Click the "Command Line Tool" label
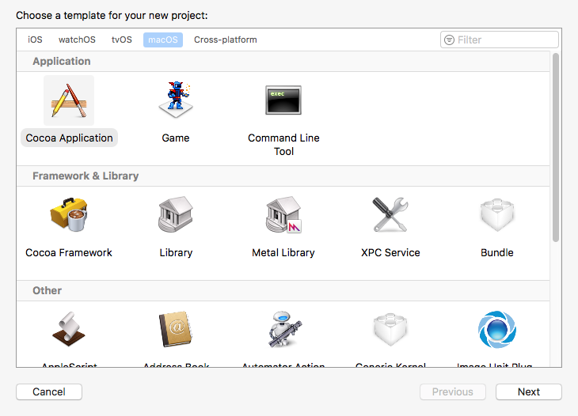 (x=283, y=144)
